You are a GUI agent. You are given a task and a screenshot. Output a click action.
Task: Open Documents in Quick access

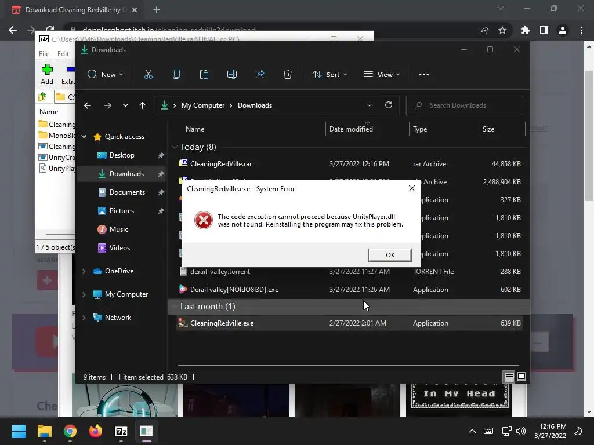pos(127,192)
